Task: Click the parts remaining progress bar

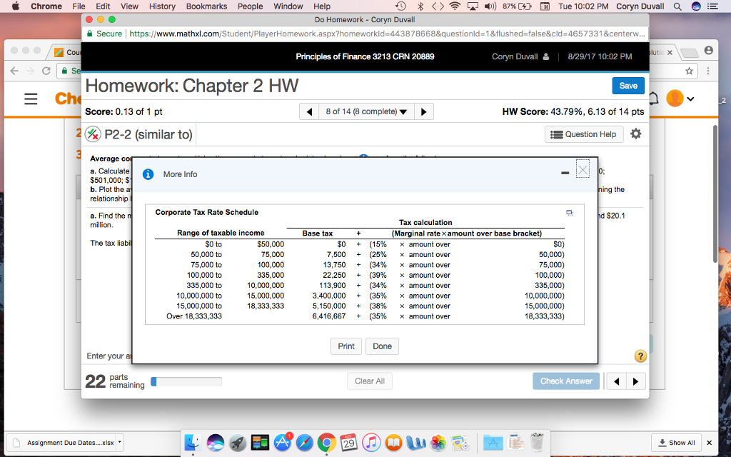Action: pos(186,381)
